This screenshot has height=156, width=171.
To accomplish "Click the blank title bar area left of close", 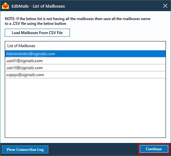I will pyautogui.click(x=113, y=6).
